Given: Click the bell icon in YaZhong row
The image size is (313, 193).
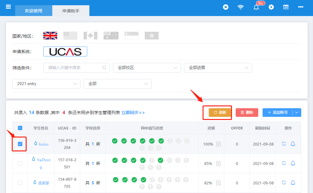Looking at the screenshot, I should click(x=293, y=163).
